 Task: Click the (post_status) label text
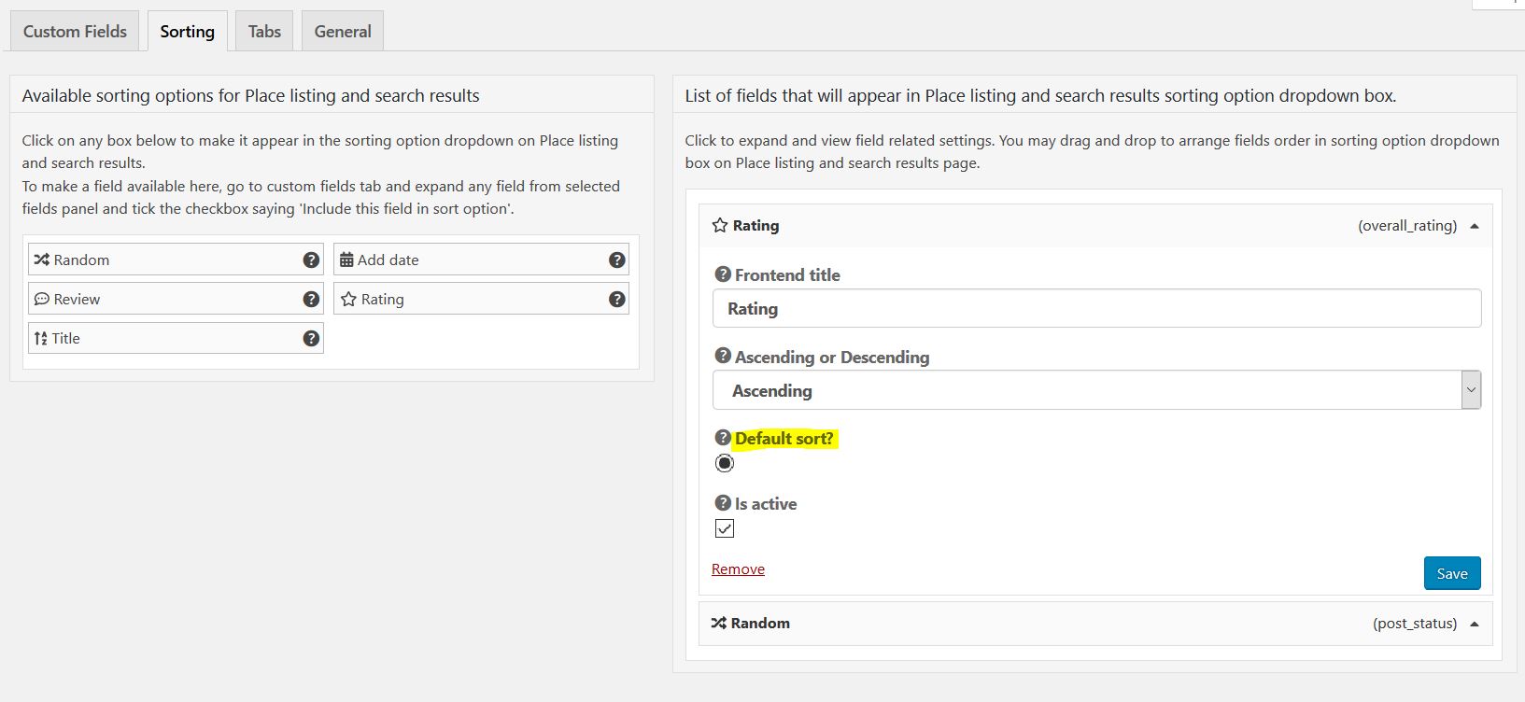[1415, 623]
